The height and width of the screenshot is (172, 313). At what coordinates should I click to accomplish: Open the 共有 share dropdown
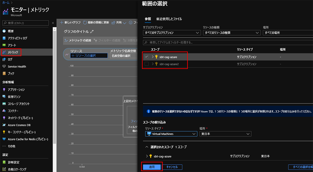[119, 22]
